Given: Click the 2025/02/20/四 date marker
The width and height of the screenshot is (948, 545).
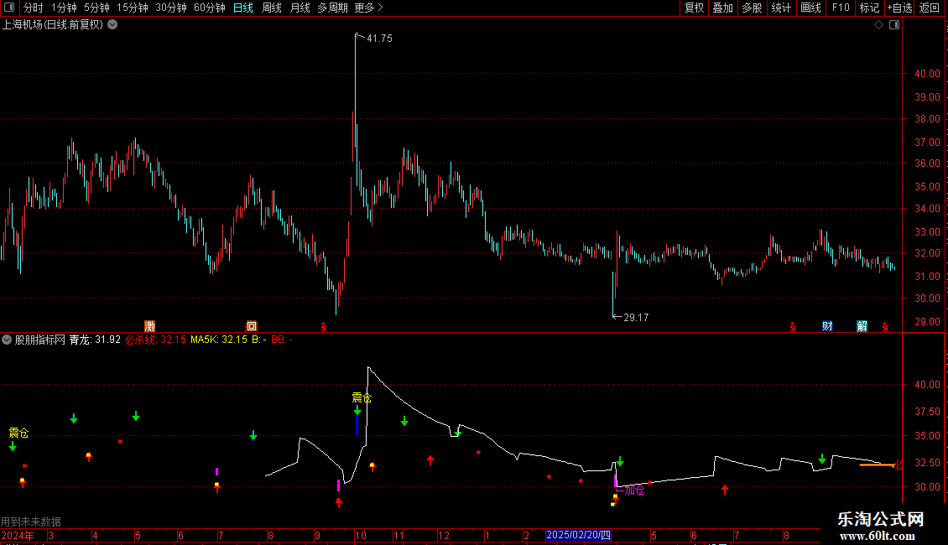Looking at the screenshot, I should point(578,535).
